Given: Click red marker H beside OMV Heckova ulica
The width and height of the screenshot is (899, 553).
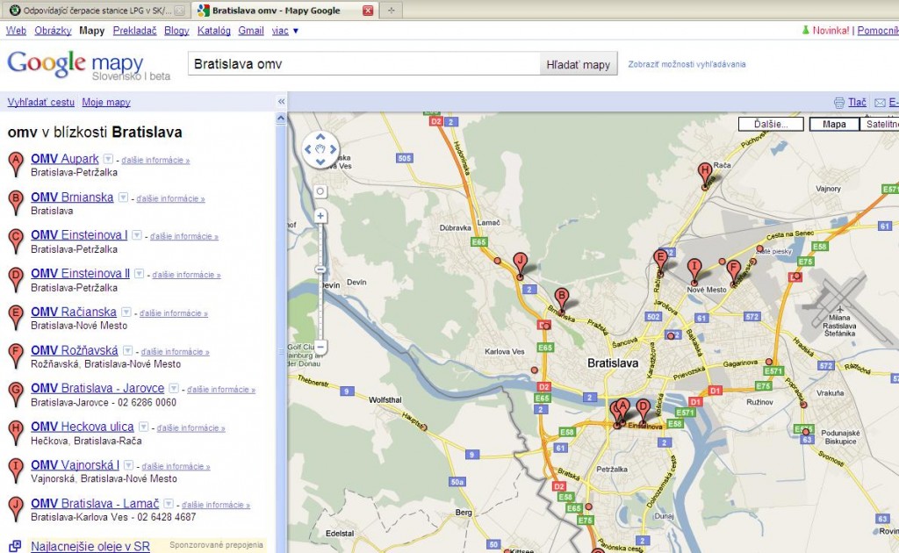Looking at the screenshot, I should coord(16,432).
